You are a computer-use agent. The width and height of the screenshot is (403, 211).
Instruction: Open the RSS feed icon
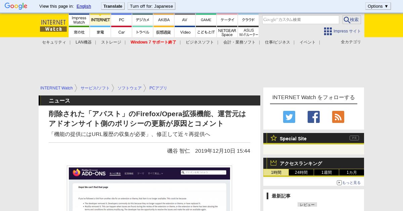point(338,117)
